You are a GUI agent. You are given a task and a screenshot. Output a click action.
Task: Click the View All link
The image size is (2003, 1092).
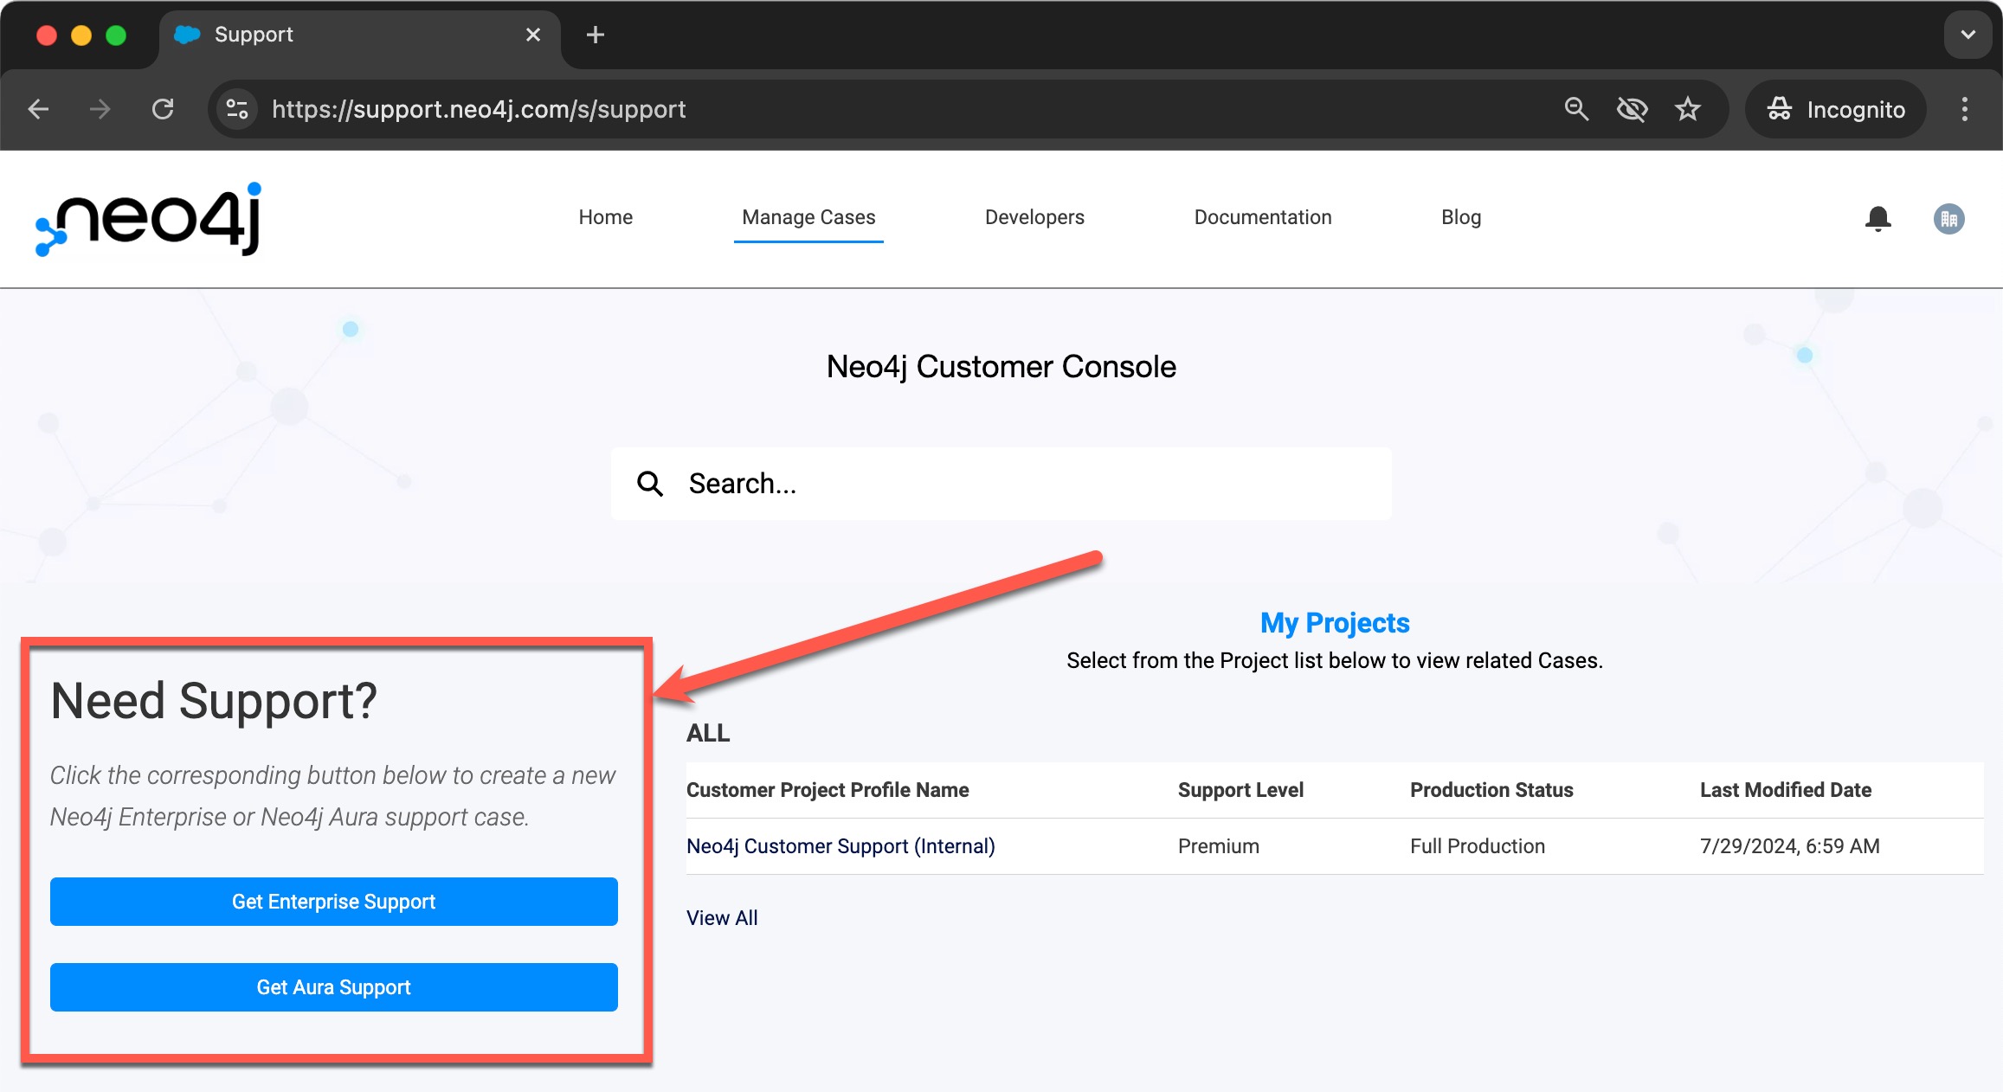pyautogui.click(x=722, y=918)
